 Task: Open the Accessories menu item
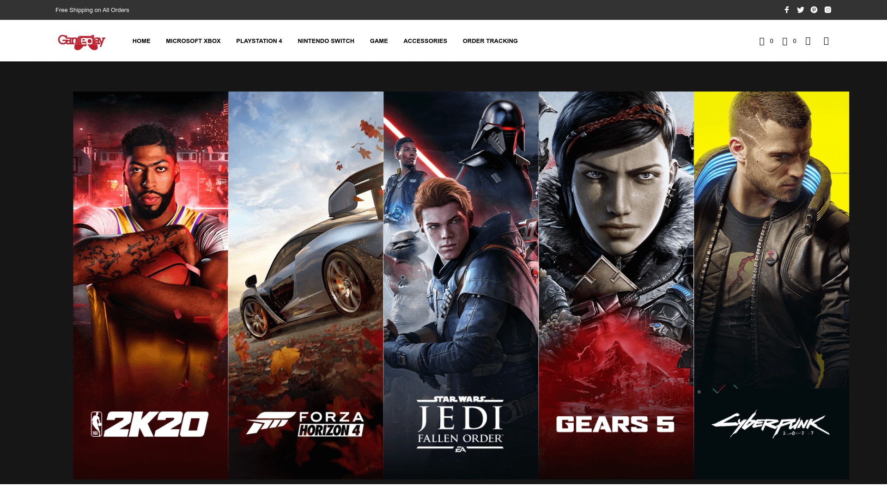(425, 41)
